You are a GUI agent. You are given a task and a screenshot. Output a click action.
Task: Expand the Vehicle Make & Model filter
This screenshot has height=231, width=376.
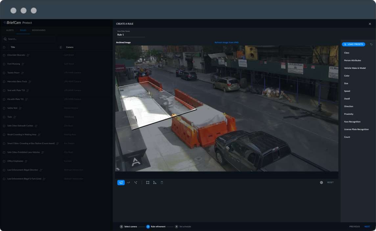[355, 68]
